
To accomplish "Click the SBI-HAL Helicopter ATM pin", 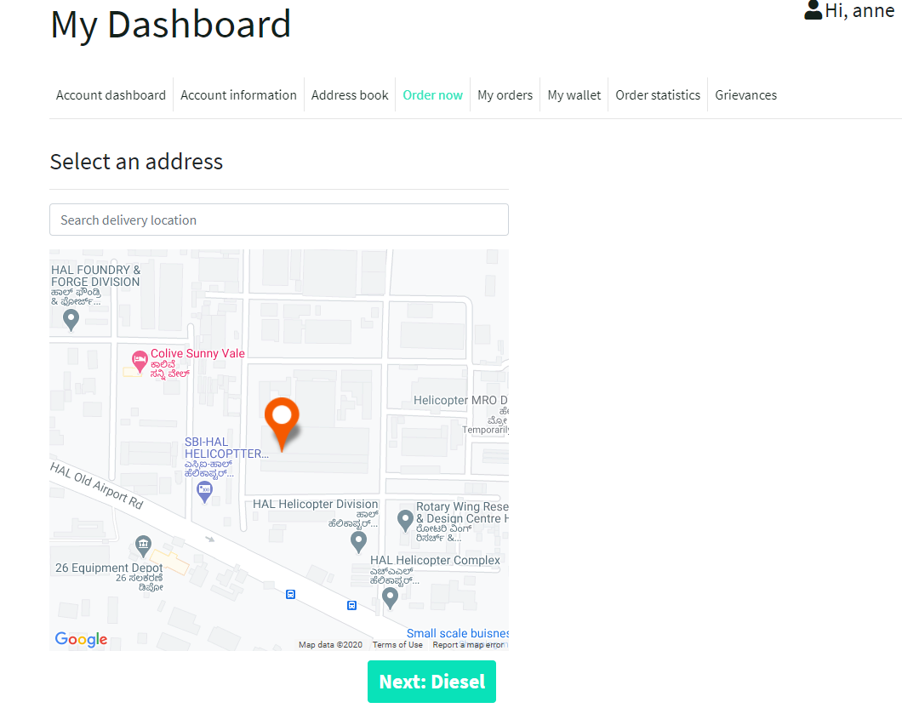I will click(x=204, y=493).
